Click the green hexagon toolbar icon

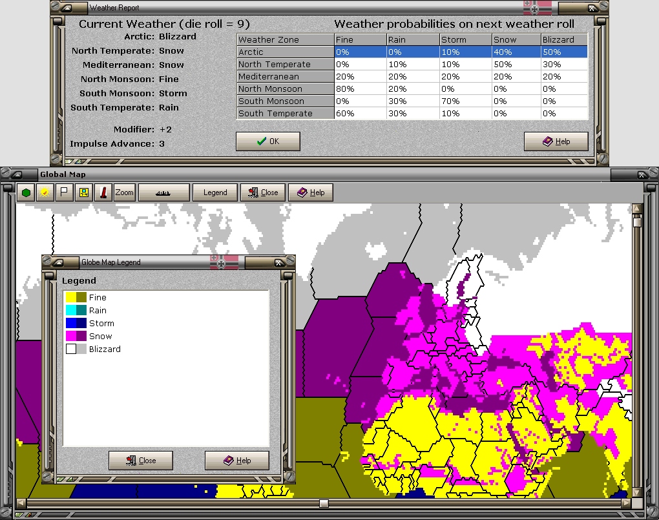click(x=26, y=192)
